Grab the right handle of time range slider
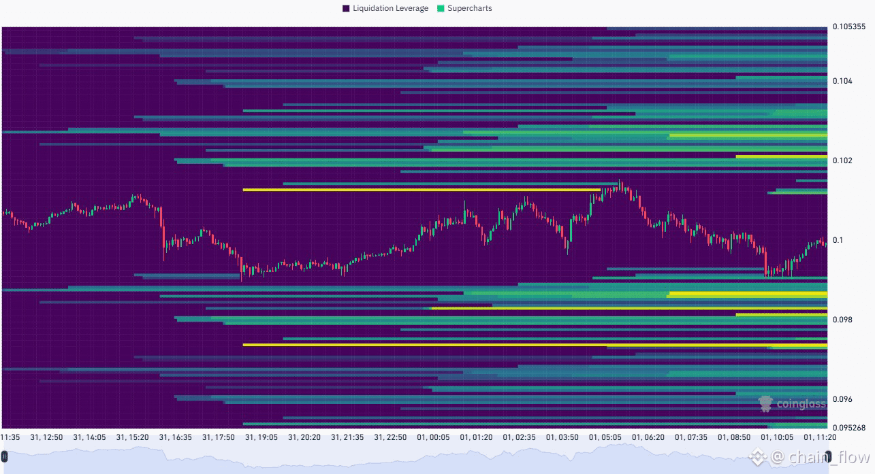 (829, 456)
